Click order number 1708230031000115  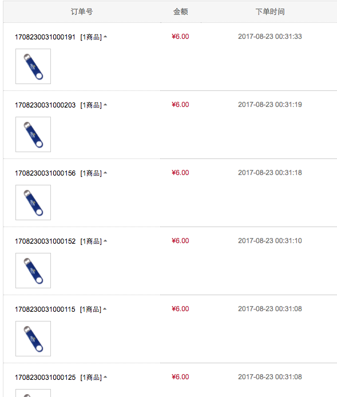[45, 309]
